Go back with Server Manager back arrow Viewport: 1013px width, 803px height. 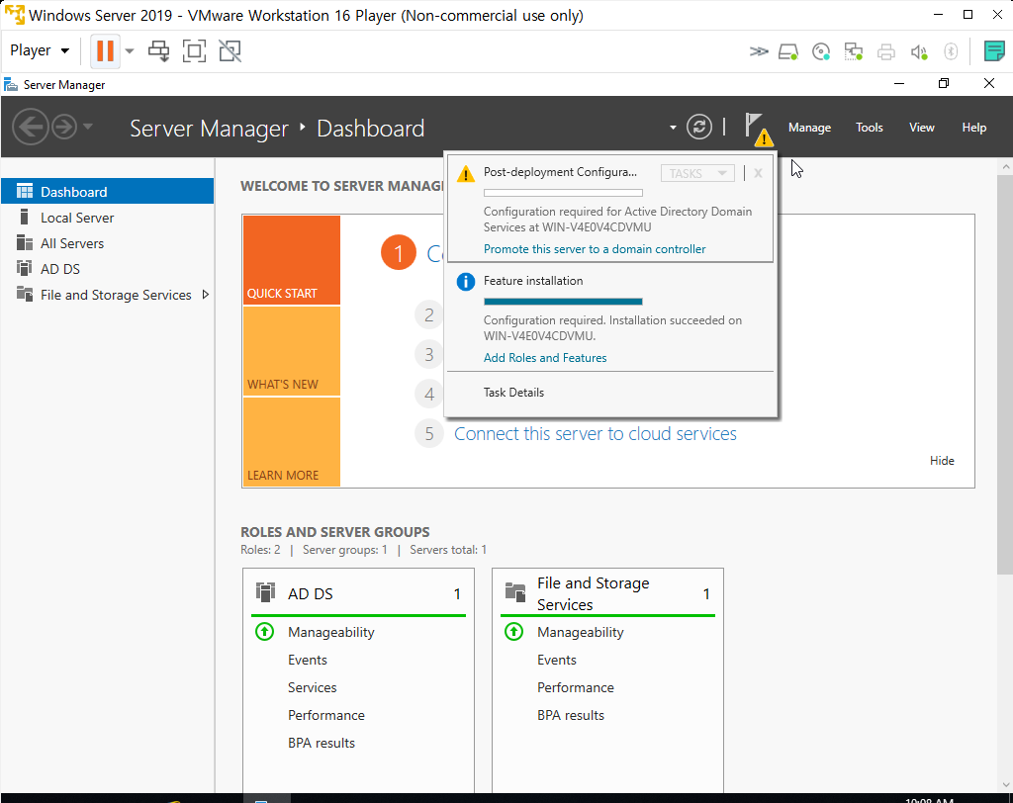(31, 128)
